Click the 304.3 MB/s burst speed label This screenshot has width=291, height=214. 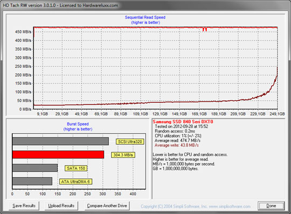(123, 155)
